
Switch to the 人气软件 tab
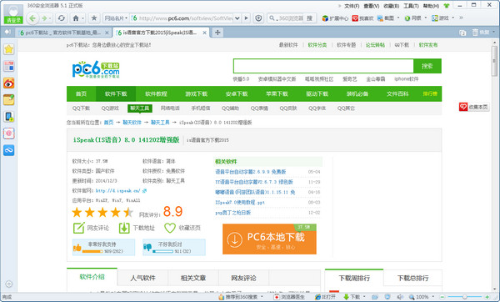(x=142, y=278)
